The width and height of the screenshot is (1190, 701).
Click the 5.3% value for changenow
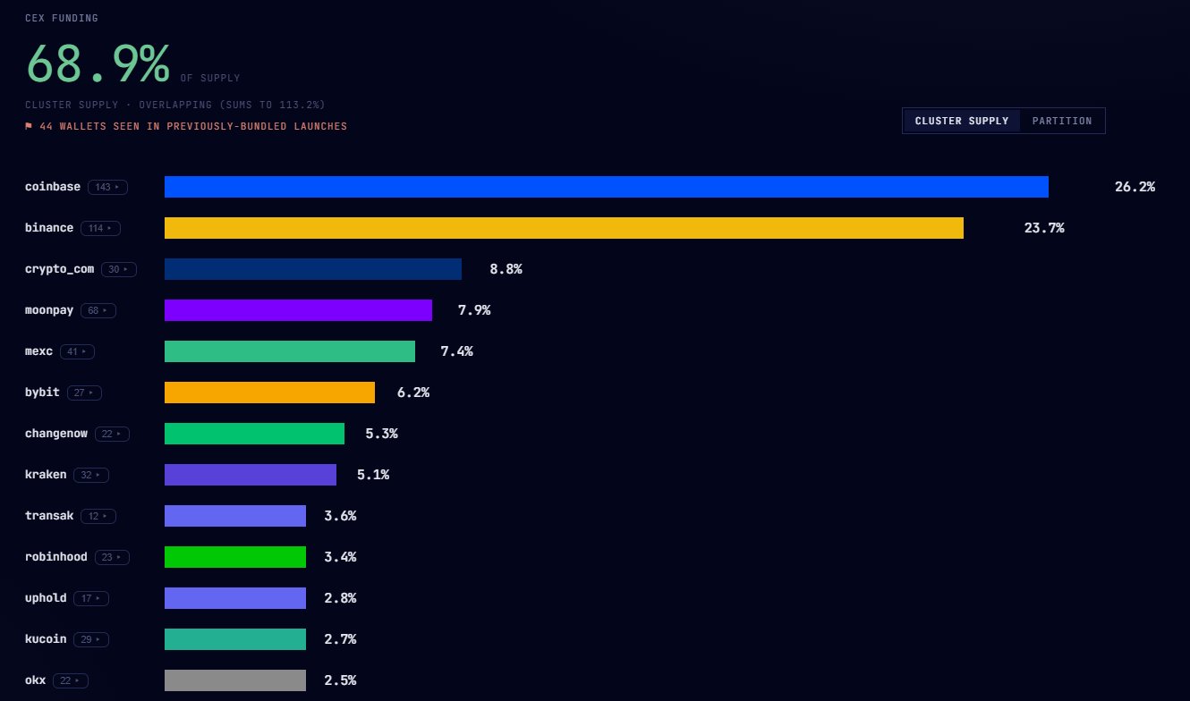point(381,434)
